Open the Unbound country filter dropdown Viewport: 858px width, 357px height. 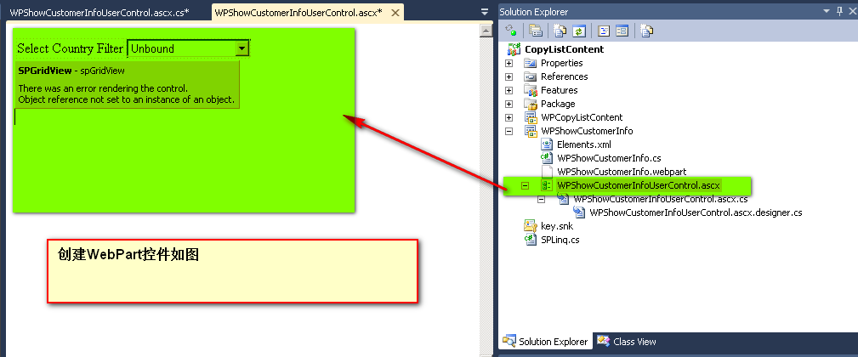[241, 48]
